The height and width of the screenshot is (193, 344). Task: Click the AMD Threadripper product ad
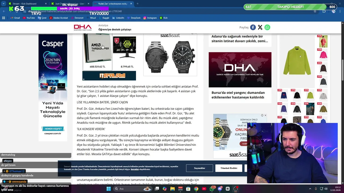(98, 51)
